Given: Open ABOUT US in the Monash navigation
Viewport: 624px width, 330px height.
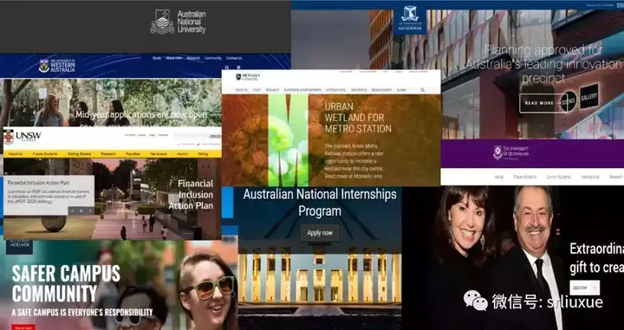Looking at the screenshot, I should tap(241, 90).
